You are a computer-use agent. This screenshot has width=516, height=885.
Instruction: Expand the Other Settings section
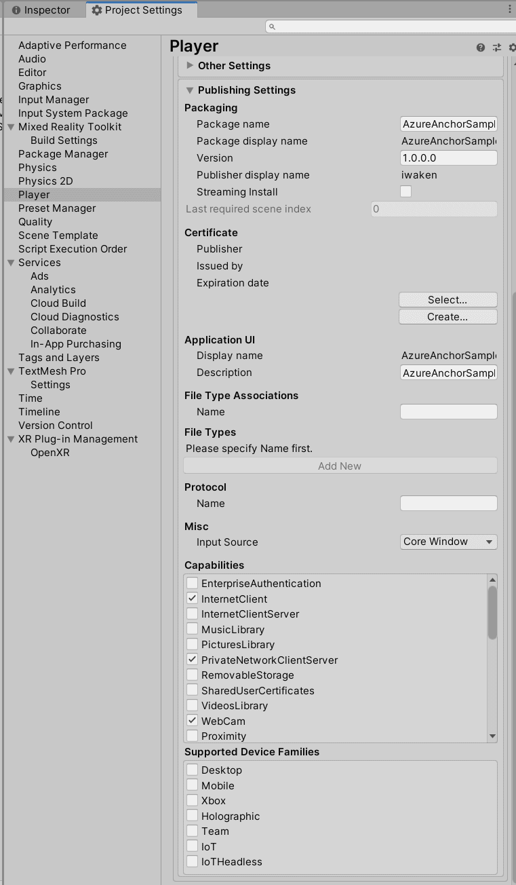pyautogui.click(x=190, y=65)
